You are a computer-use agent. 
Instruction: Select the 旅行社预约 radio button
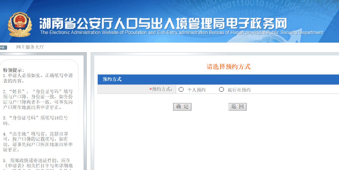pos(221,90)
